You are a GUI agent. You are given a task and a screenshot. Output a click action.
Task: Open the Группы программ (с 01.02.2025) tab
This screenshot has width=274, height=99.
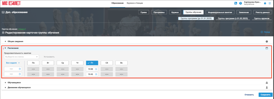point(233,18)
